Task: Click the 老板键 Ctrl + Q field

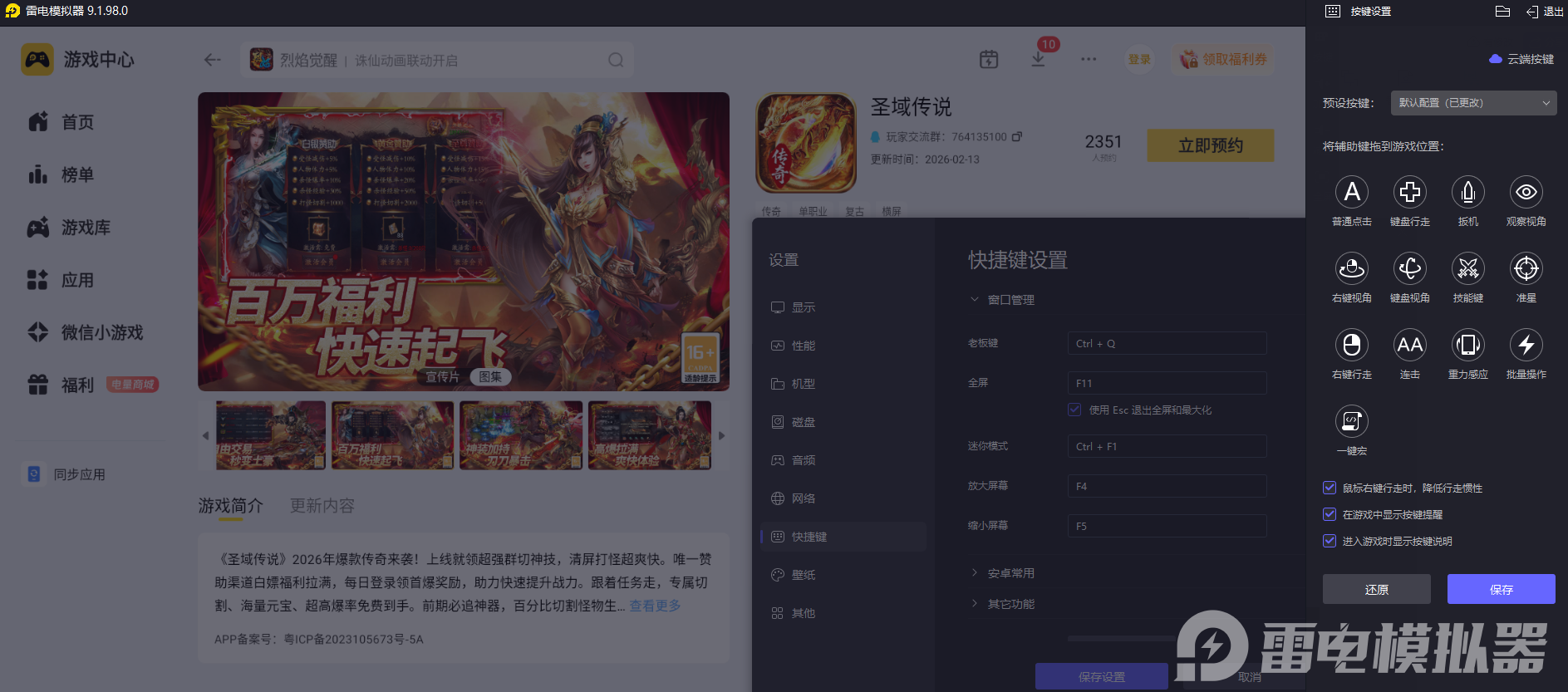Action: (x=1167, y=343)
